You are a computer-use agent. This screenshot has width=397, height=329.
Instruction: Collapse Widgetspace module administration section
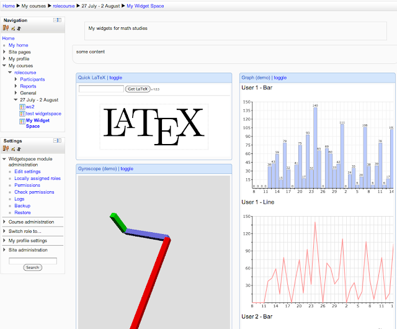4,159
